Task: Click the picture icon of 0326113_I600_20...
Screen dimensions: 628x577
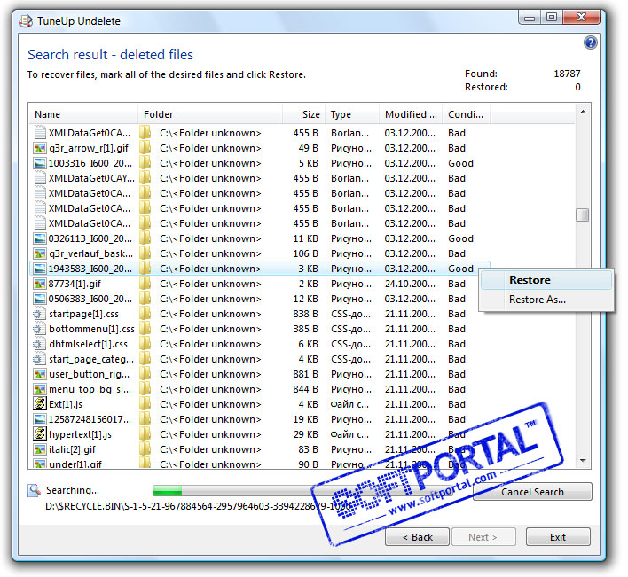Action: point(39,239)
